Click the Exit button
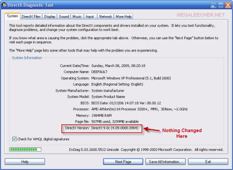Screen dimensions: 233x170 [x=208, y=161]
